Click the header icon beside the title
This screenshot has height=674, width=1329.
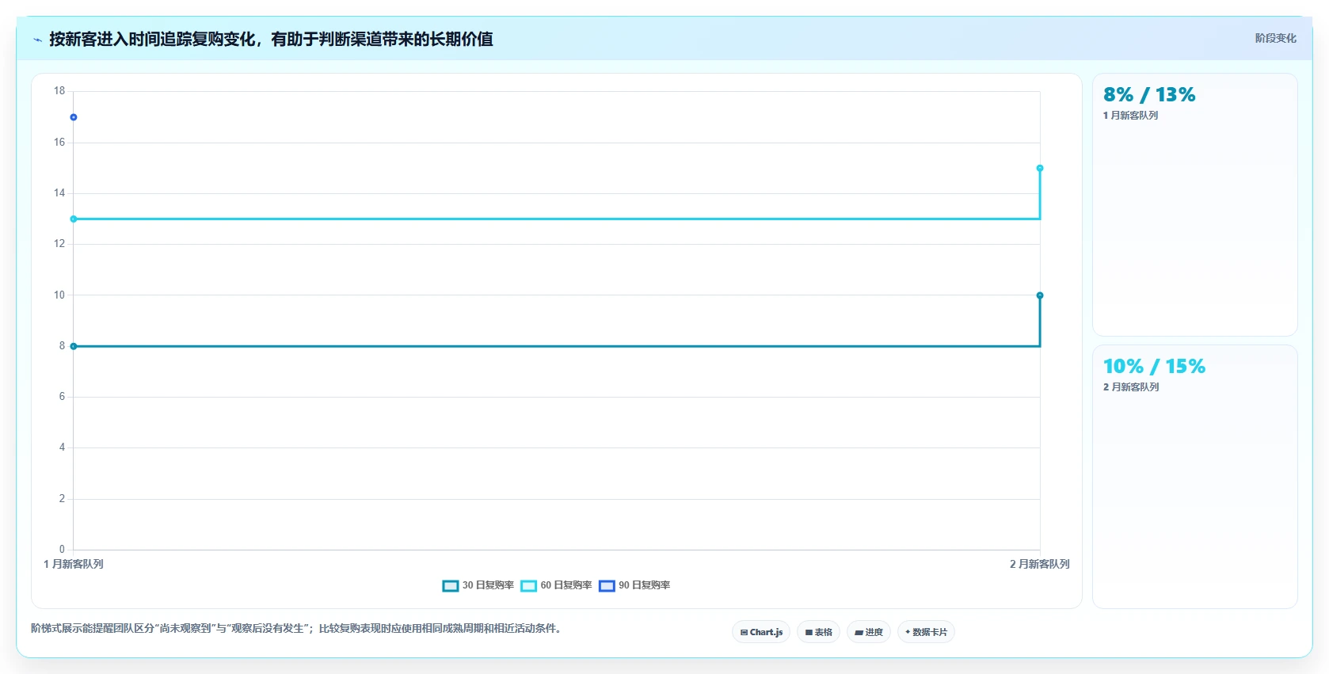[37, 40]
